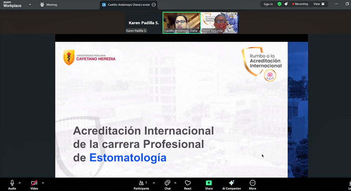Click the Rumbo a la Acreditación Internacional badge

click(262, 64)
